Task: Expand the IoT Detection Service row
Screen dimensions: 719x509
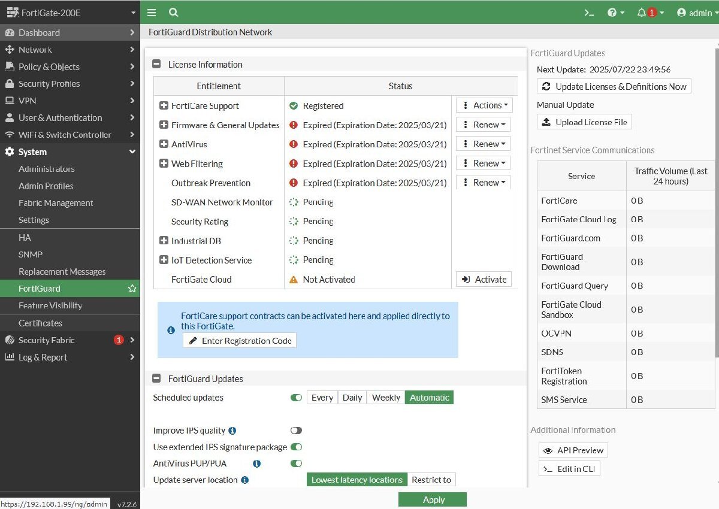Action: click(x=164, y=260)
